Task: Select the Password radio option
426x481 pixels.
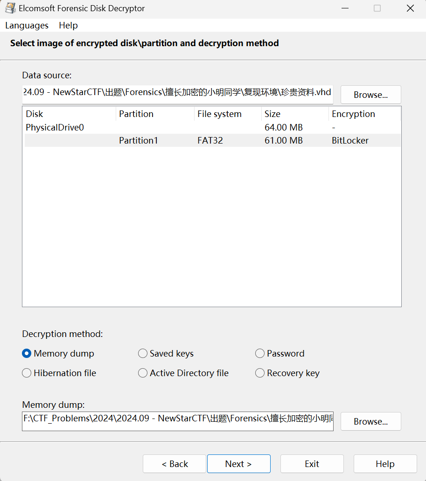Action: click(260, 354)
